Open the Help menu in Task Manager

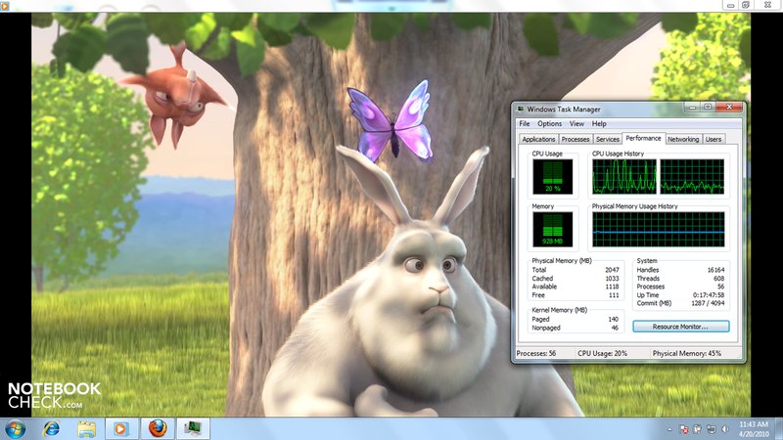pos(599,124)
